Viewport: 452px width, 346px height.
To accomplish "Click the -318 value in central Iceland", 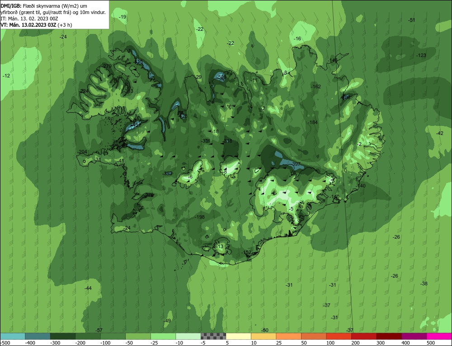I will point(227,141).
